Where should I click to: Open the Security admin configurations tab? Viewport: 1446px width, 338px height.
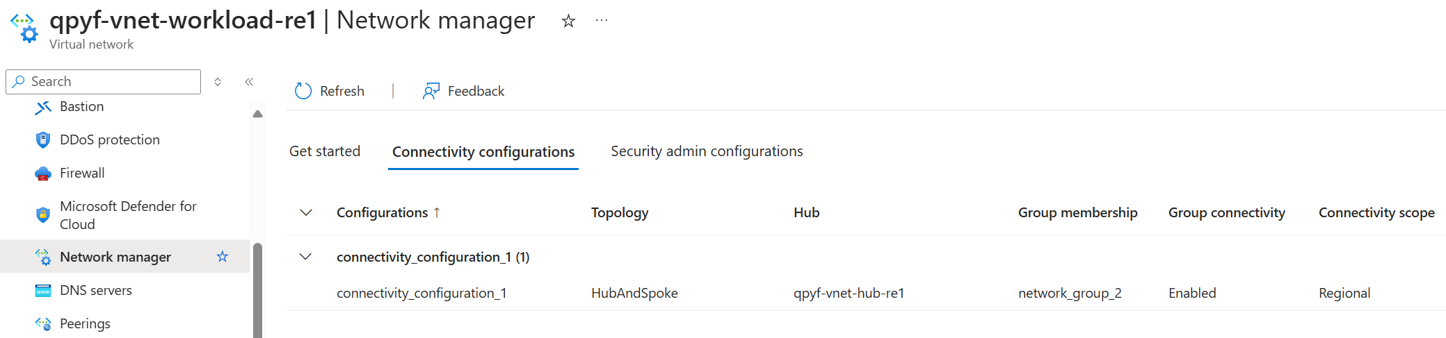(707, 151)
